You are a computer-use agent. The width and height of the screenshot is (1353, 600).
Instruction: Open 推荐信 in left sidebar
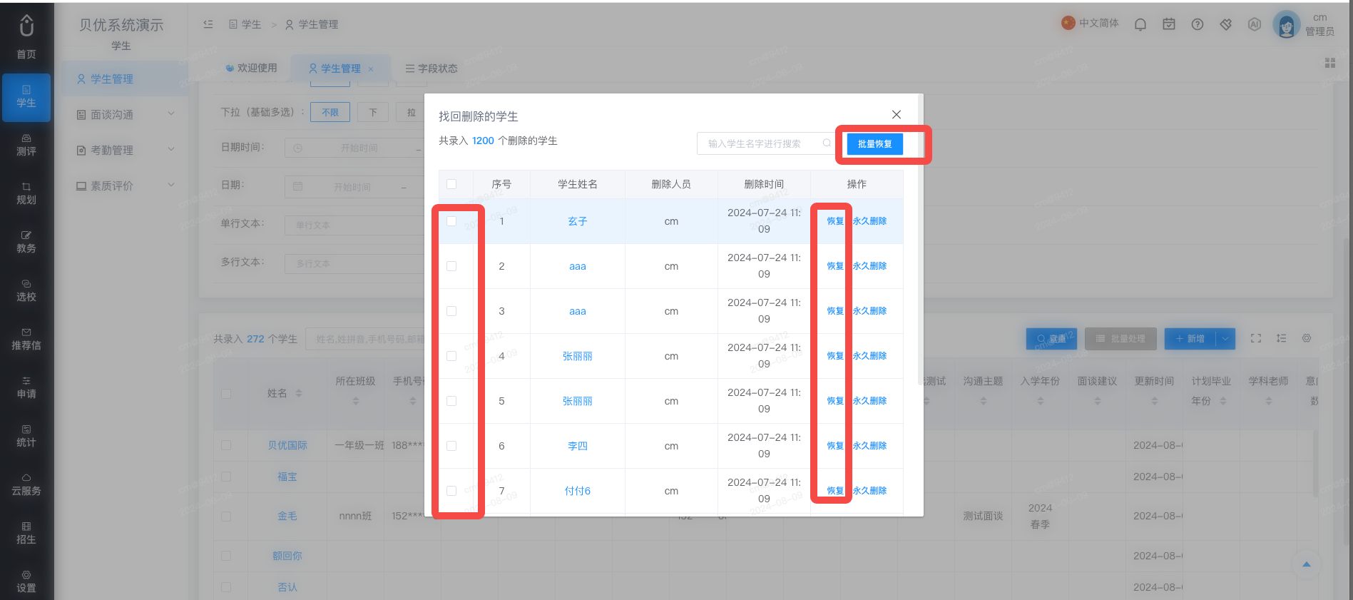click(26, 340)
